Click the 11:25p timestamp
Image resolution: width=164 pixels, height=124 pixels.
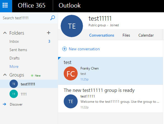tap(84, 79)
